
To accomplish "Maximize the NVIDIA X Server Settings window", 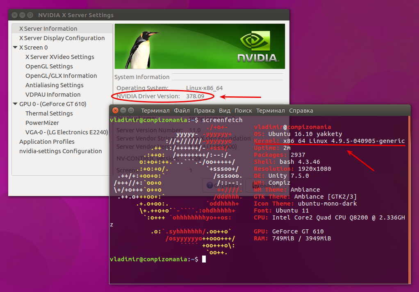I will pos(30,15).
